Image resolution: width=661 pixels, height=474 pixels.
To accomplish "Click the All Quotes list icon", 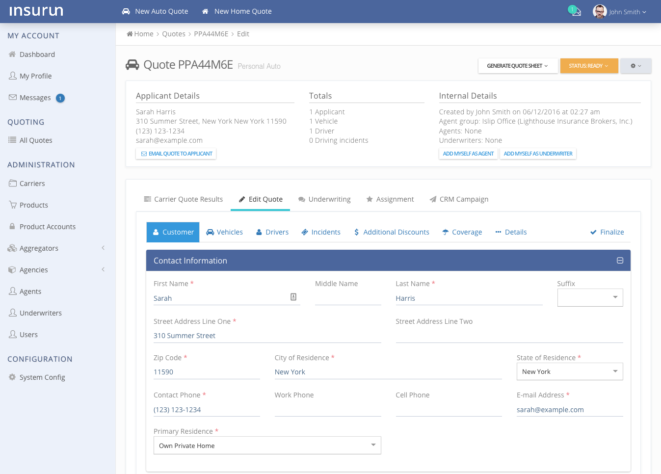I will pos(12,140).
